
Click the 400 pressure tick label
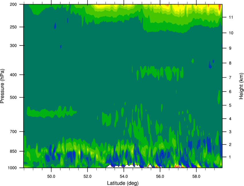[x=13, y=75]
